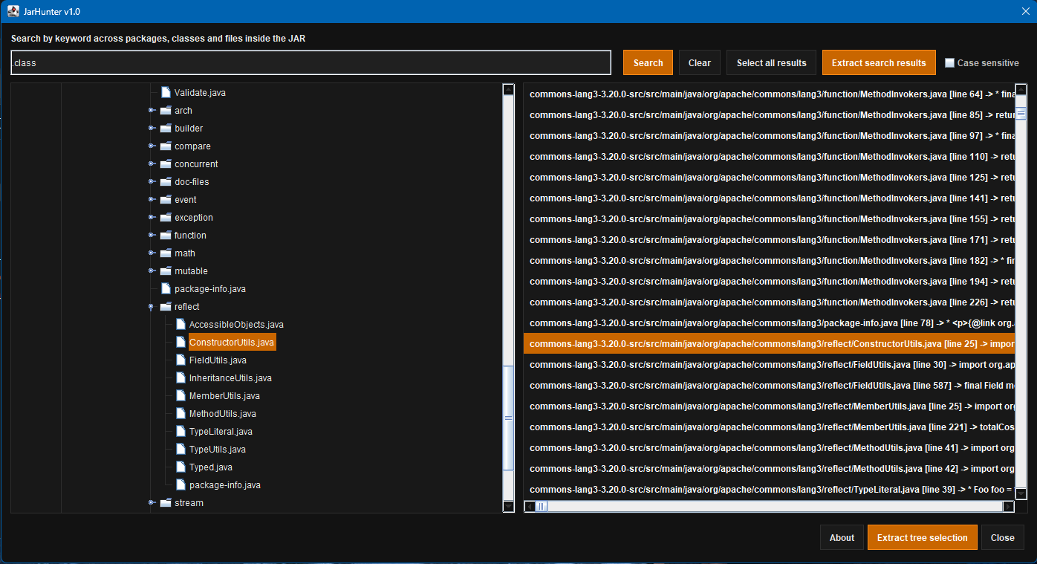The height and width of the screenshot is (564, 1037).
Task: Expand the function folder node
Action: 152,236
